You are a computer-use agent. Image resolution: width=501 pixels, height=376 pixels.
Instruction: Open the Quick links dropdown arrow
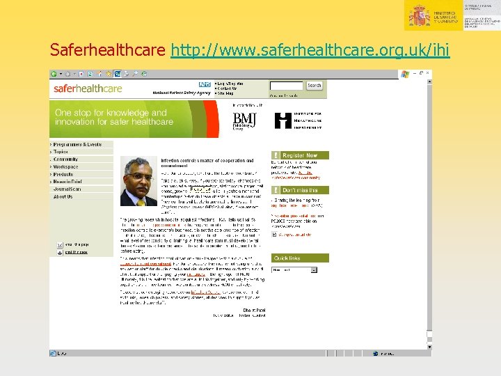click(x=314, y=270)
